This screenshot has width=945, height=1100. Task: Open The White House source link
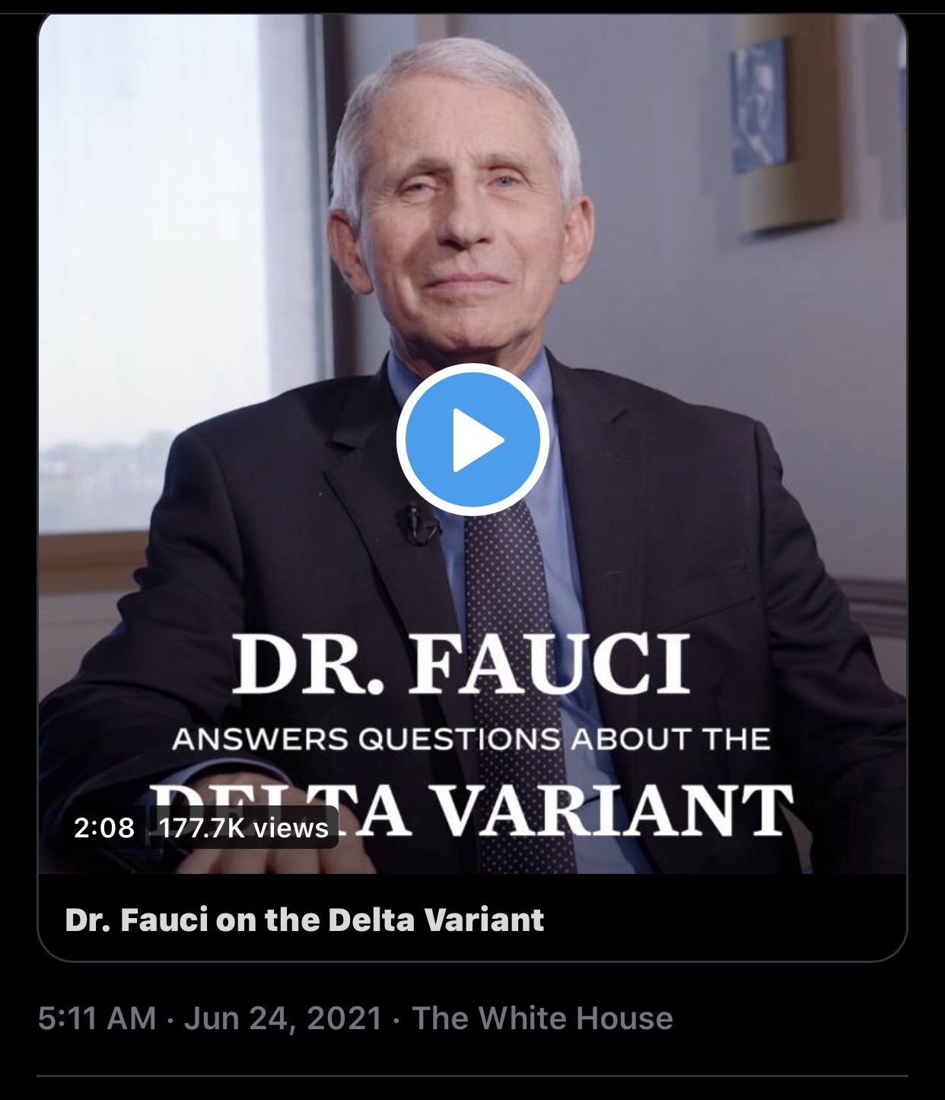click(542, 1018)
